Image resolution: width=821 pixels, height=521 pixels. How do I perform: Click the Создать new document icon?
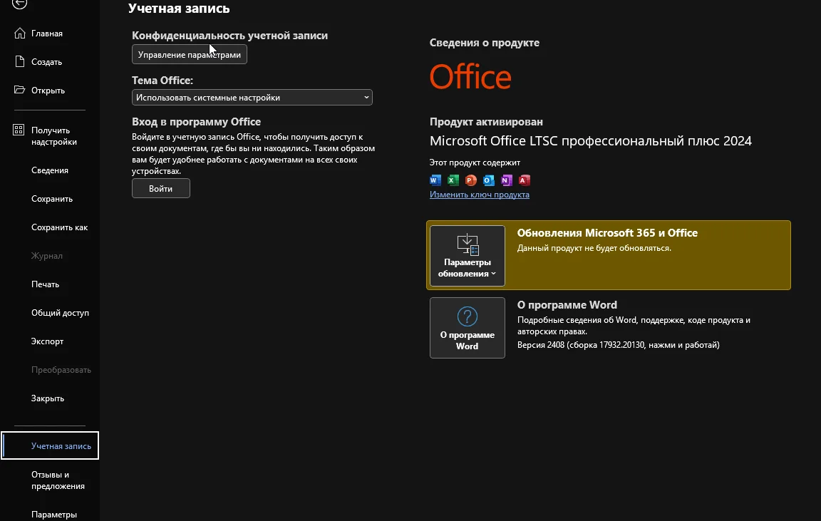[19, 62]
